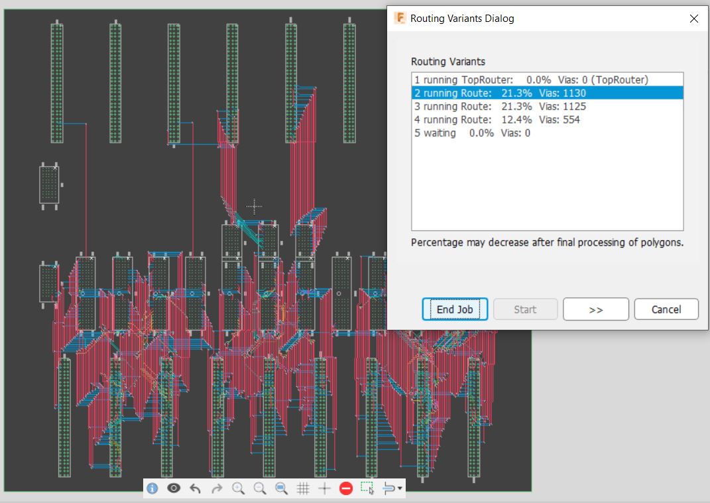Close the Routing Variants Dialog
The width and height of the screenshot is (710, 503).
pos(693,19)
